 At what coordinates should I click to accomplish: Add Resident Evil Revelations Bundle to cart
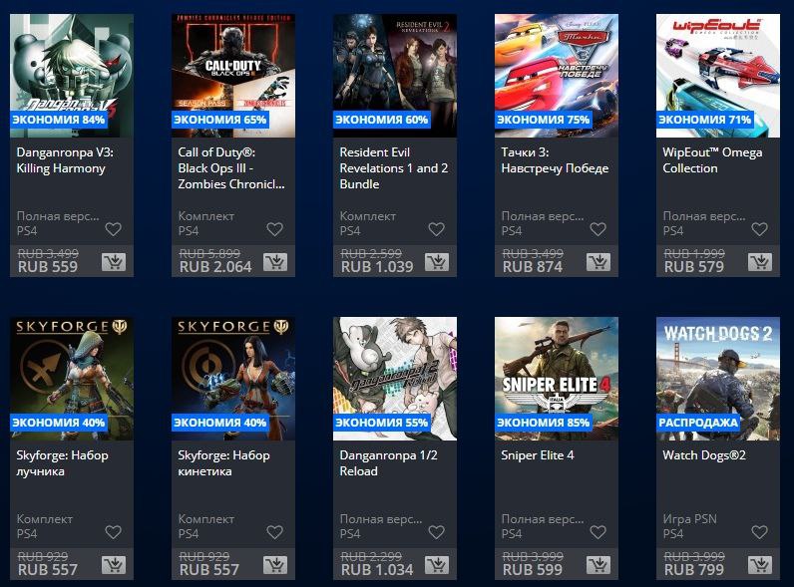pos(437,262)
